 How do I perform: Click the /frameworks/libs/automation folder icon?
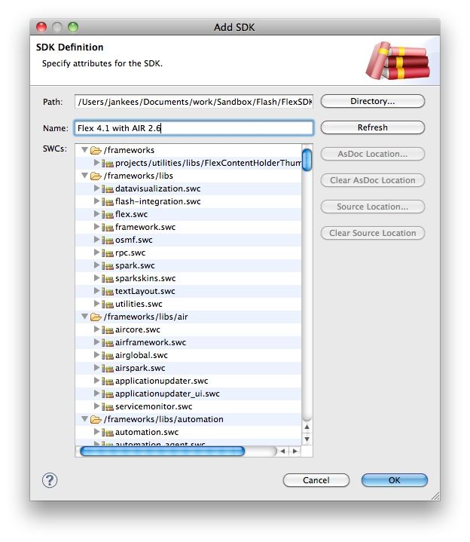(x=96, y=419)
